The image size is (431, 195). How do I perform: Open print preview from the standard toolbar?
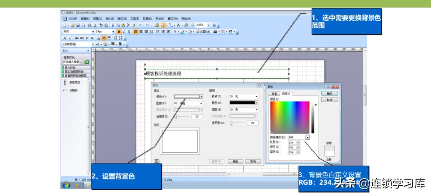pos(95,25)
